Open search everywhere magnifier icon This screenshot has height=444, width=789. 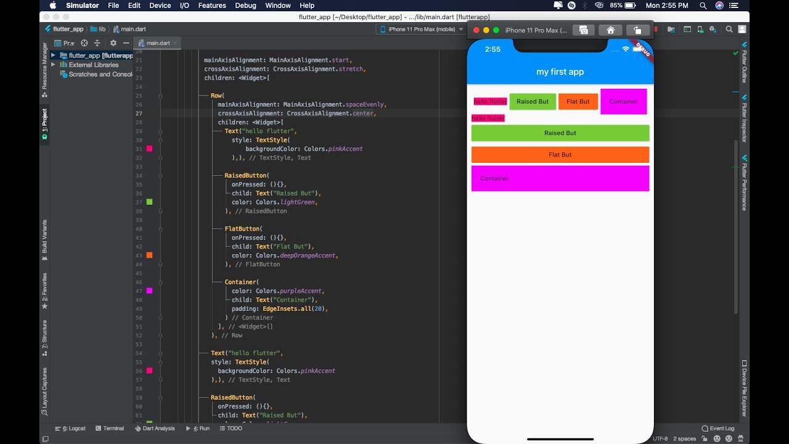tap(729, 29)
